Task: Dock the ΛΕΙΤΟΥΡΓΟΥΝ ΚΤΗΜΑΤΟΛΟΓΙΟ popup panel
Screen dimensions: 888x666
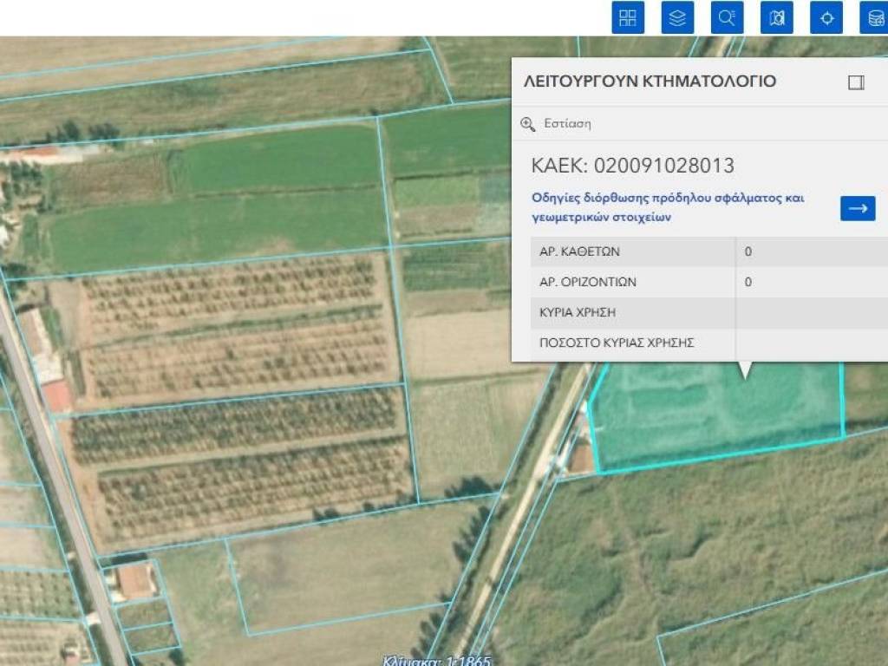Action: [856, 82]
